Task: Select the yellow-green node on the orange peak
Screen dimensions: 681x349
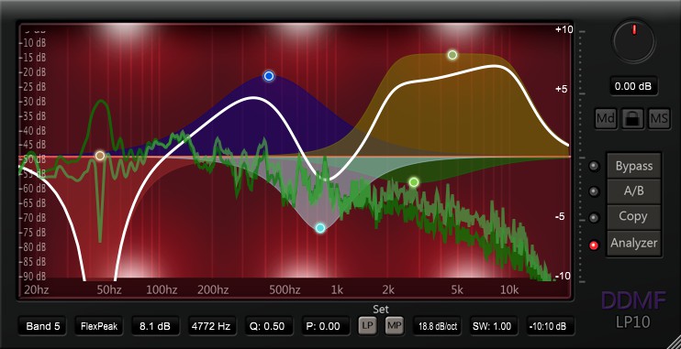Action: point(452,55)
